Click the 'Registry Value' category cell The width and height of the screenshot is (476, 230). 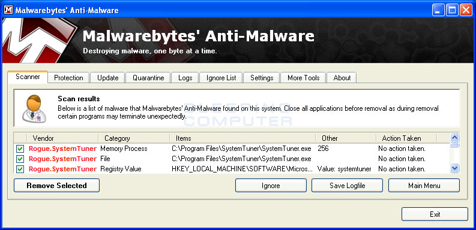pyautogui.click(x=121, y=169)
